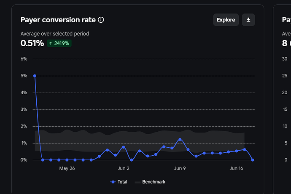Click the '3%' y-axis label
The image size is (291, 194).
[x=24, y=109]
